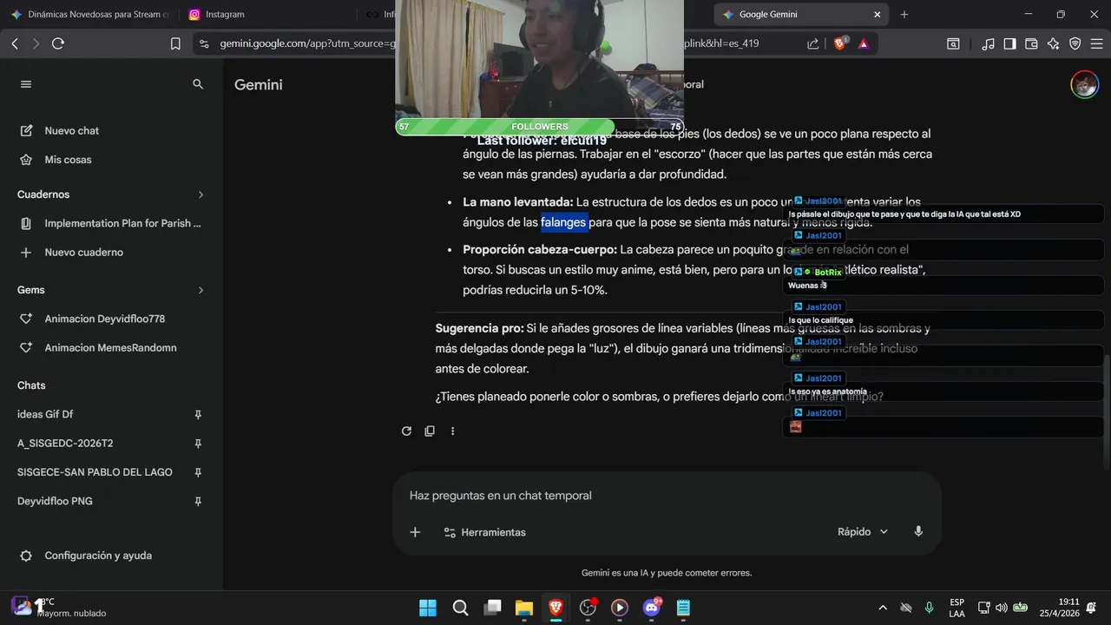The image size is (1111, 625).
Task: Open the Deyvidfloo PNG chat
Action: pyautogui.click(x=55, y=501)
